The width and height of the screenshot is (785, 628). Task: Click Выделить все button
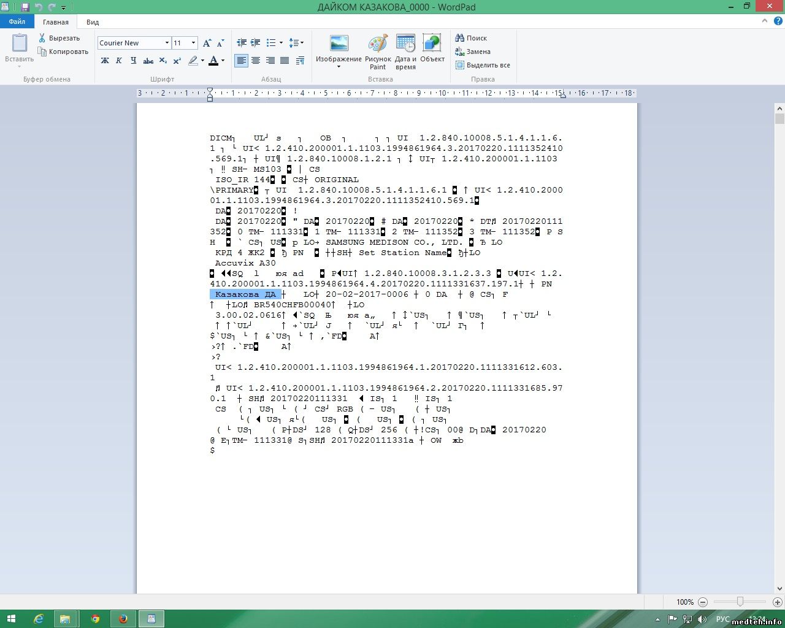click(483, 65)
